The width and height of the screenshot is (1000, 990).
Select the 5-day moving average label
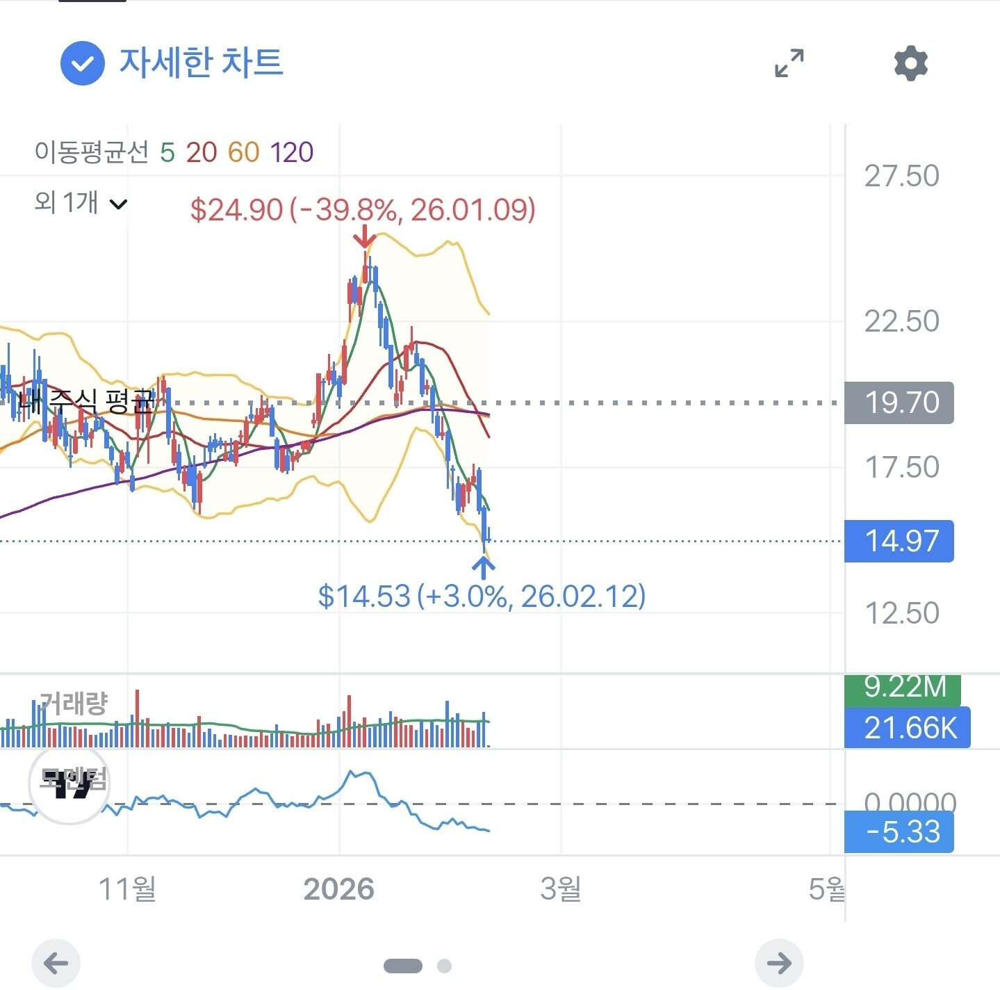coord(167,152)
